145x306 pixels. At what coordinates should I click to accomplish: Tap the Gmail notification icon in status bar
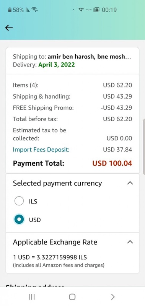coord(96,10)
